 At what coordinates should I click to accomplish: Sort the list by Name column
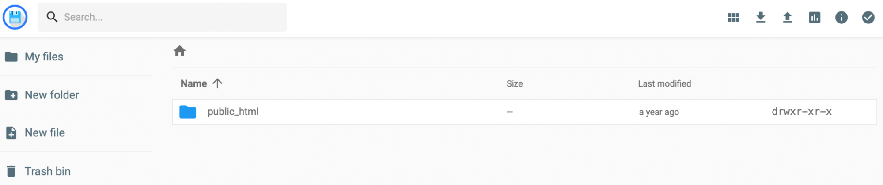(193, 83)
